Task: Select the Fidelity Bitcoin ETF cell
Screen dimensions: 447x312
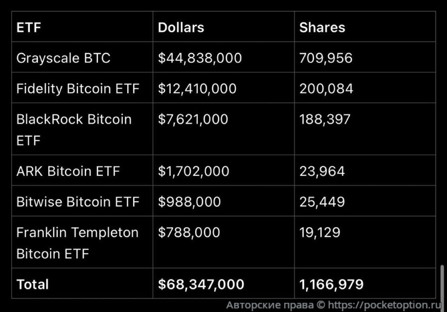Action: (78, 88)
